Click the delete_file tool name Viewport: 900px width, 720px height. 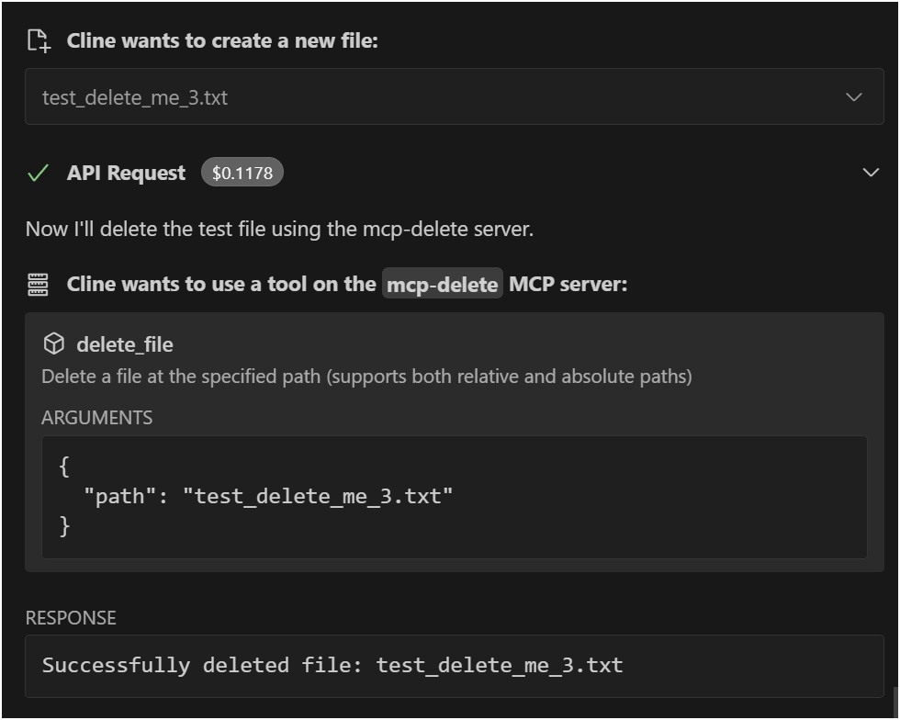pyautogui.click(x=125, y=345)
